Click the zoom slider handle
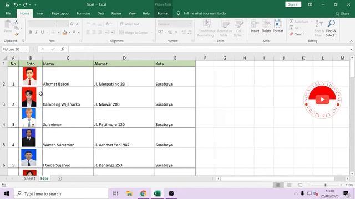355x199 pixels. [x=326, y=185]
